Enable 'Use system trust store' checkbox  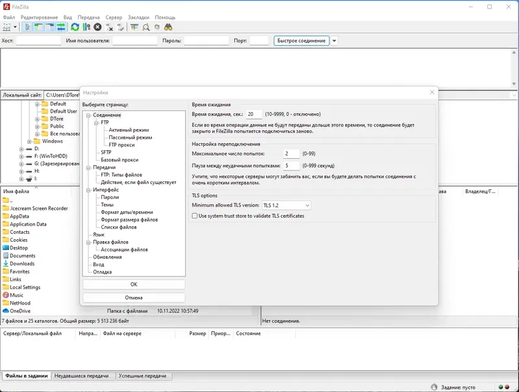tap(195, 216)
